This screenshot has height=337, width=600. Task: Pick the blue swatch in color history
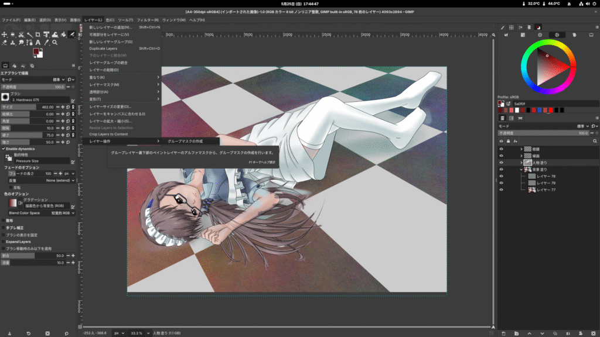(x=540, y=111)
